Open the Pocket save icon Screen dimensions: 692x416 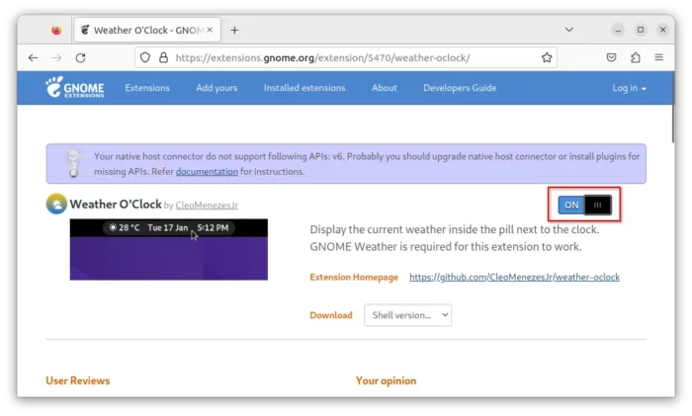(x=611, y=57)
